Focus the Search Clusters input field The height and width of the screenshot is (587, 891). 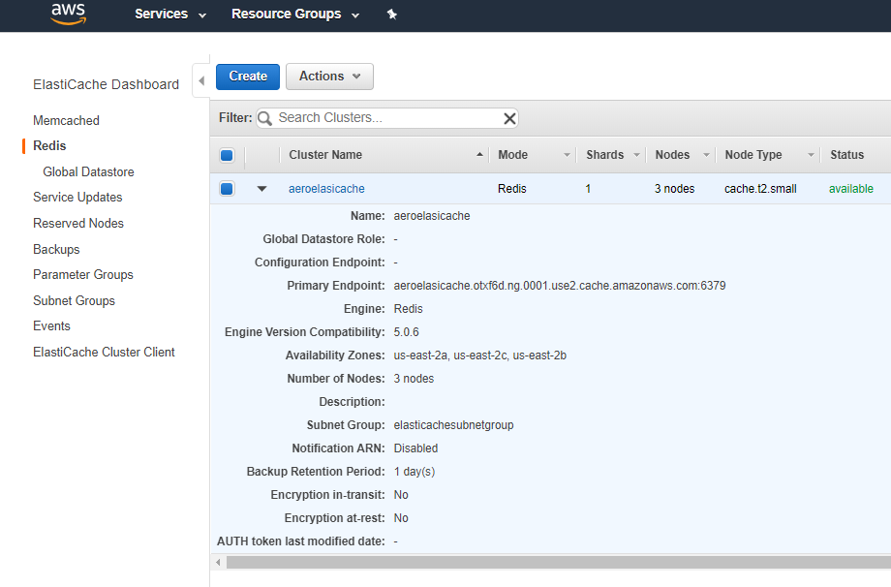[x=388, y=117]
